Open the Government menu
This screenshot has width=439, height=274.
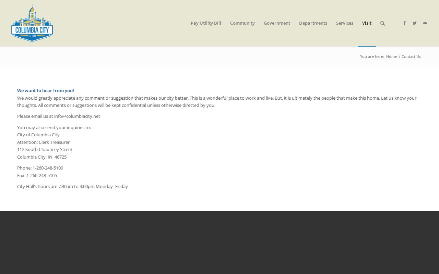(277, 23)
